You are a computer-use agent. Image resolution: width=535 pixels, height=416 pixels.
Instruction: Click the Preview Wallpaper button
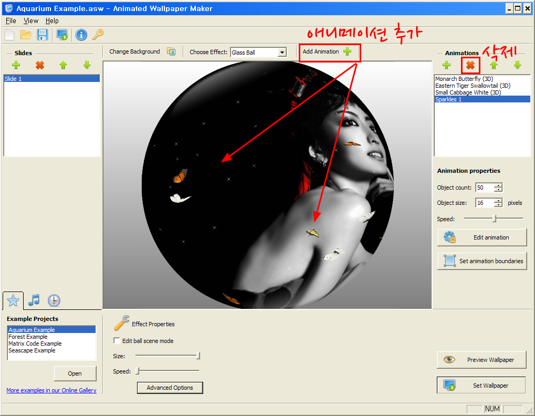[481, 360]
